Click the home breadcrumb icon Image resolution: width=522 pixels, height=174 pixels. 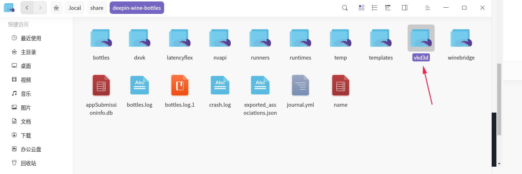coord(56,8)
